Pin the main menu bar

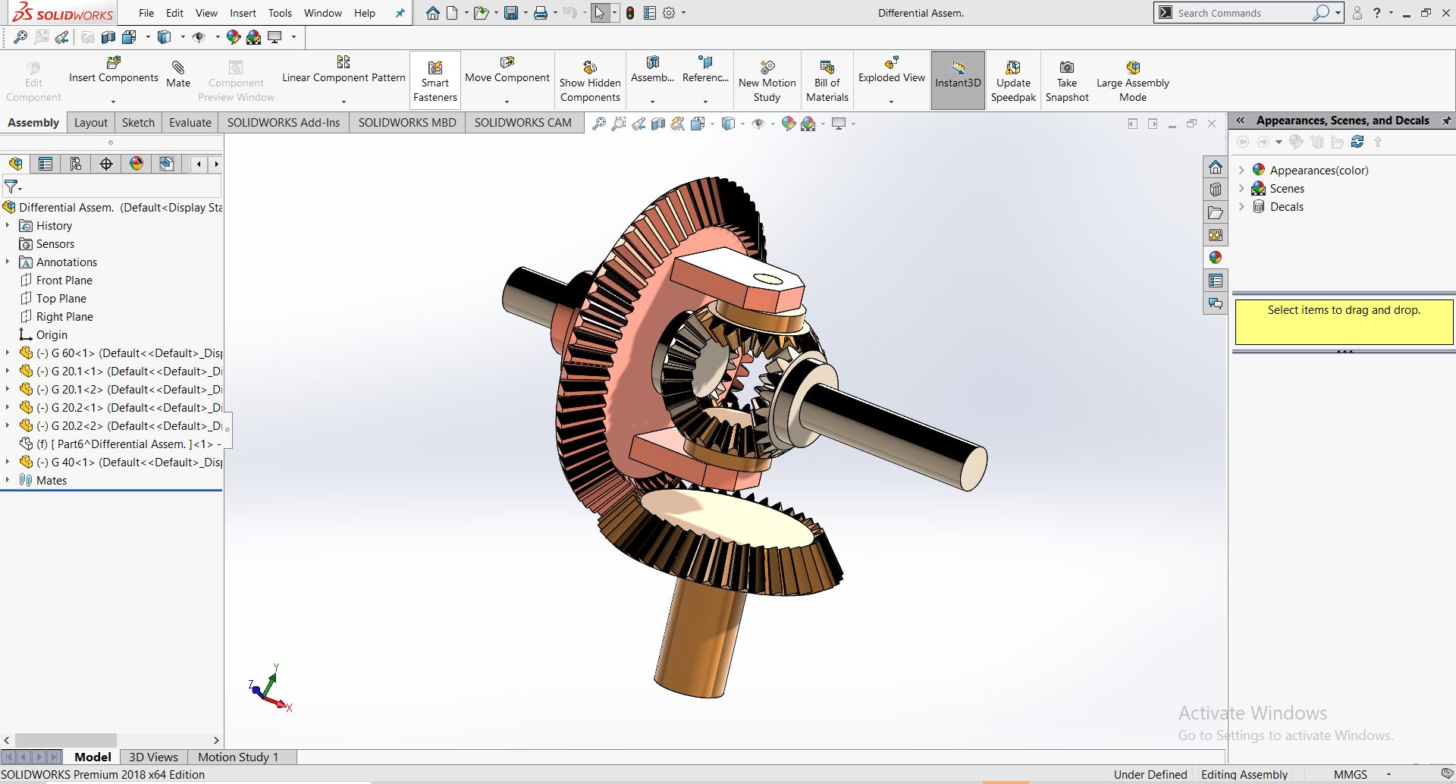click(400, 13)
